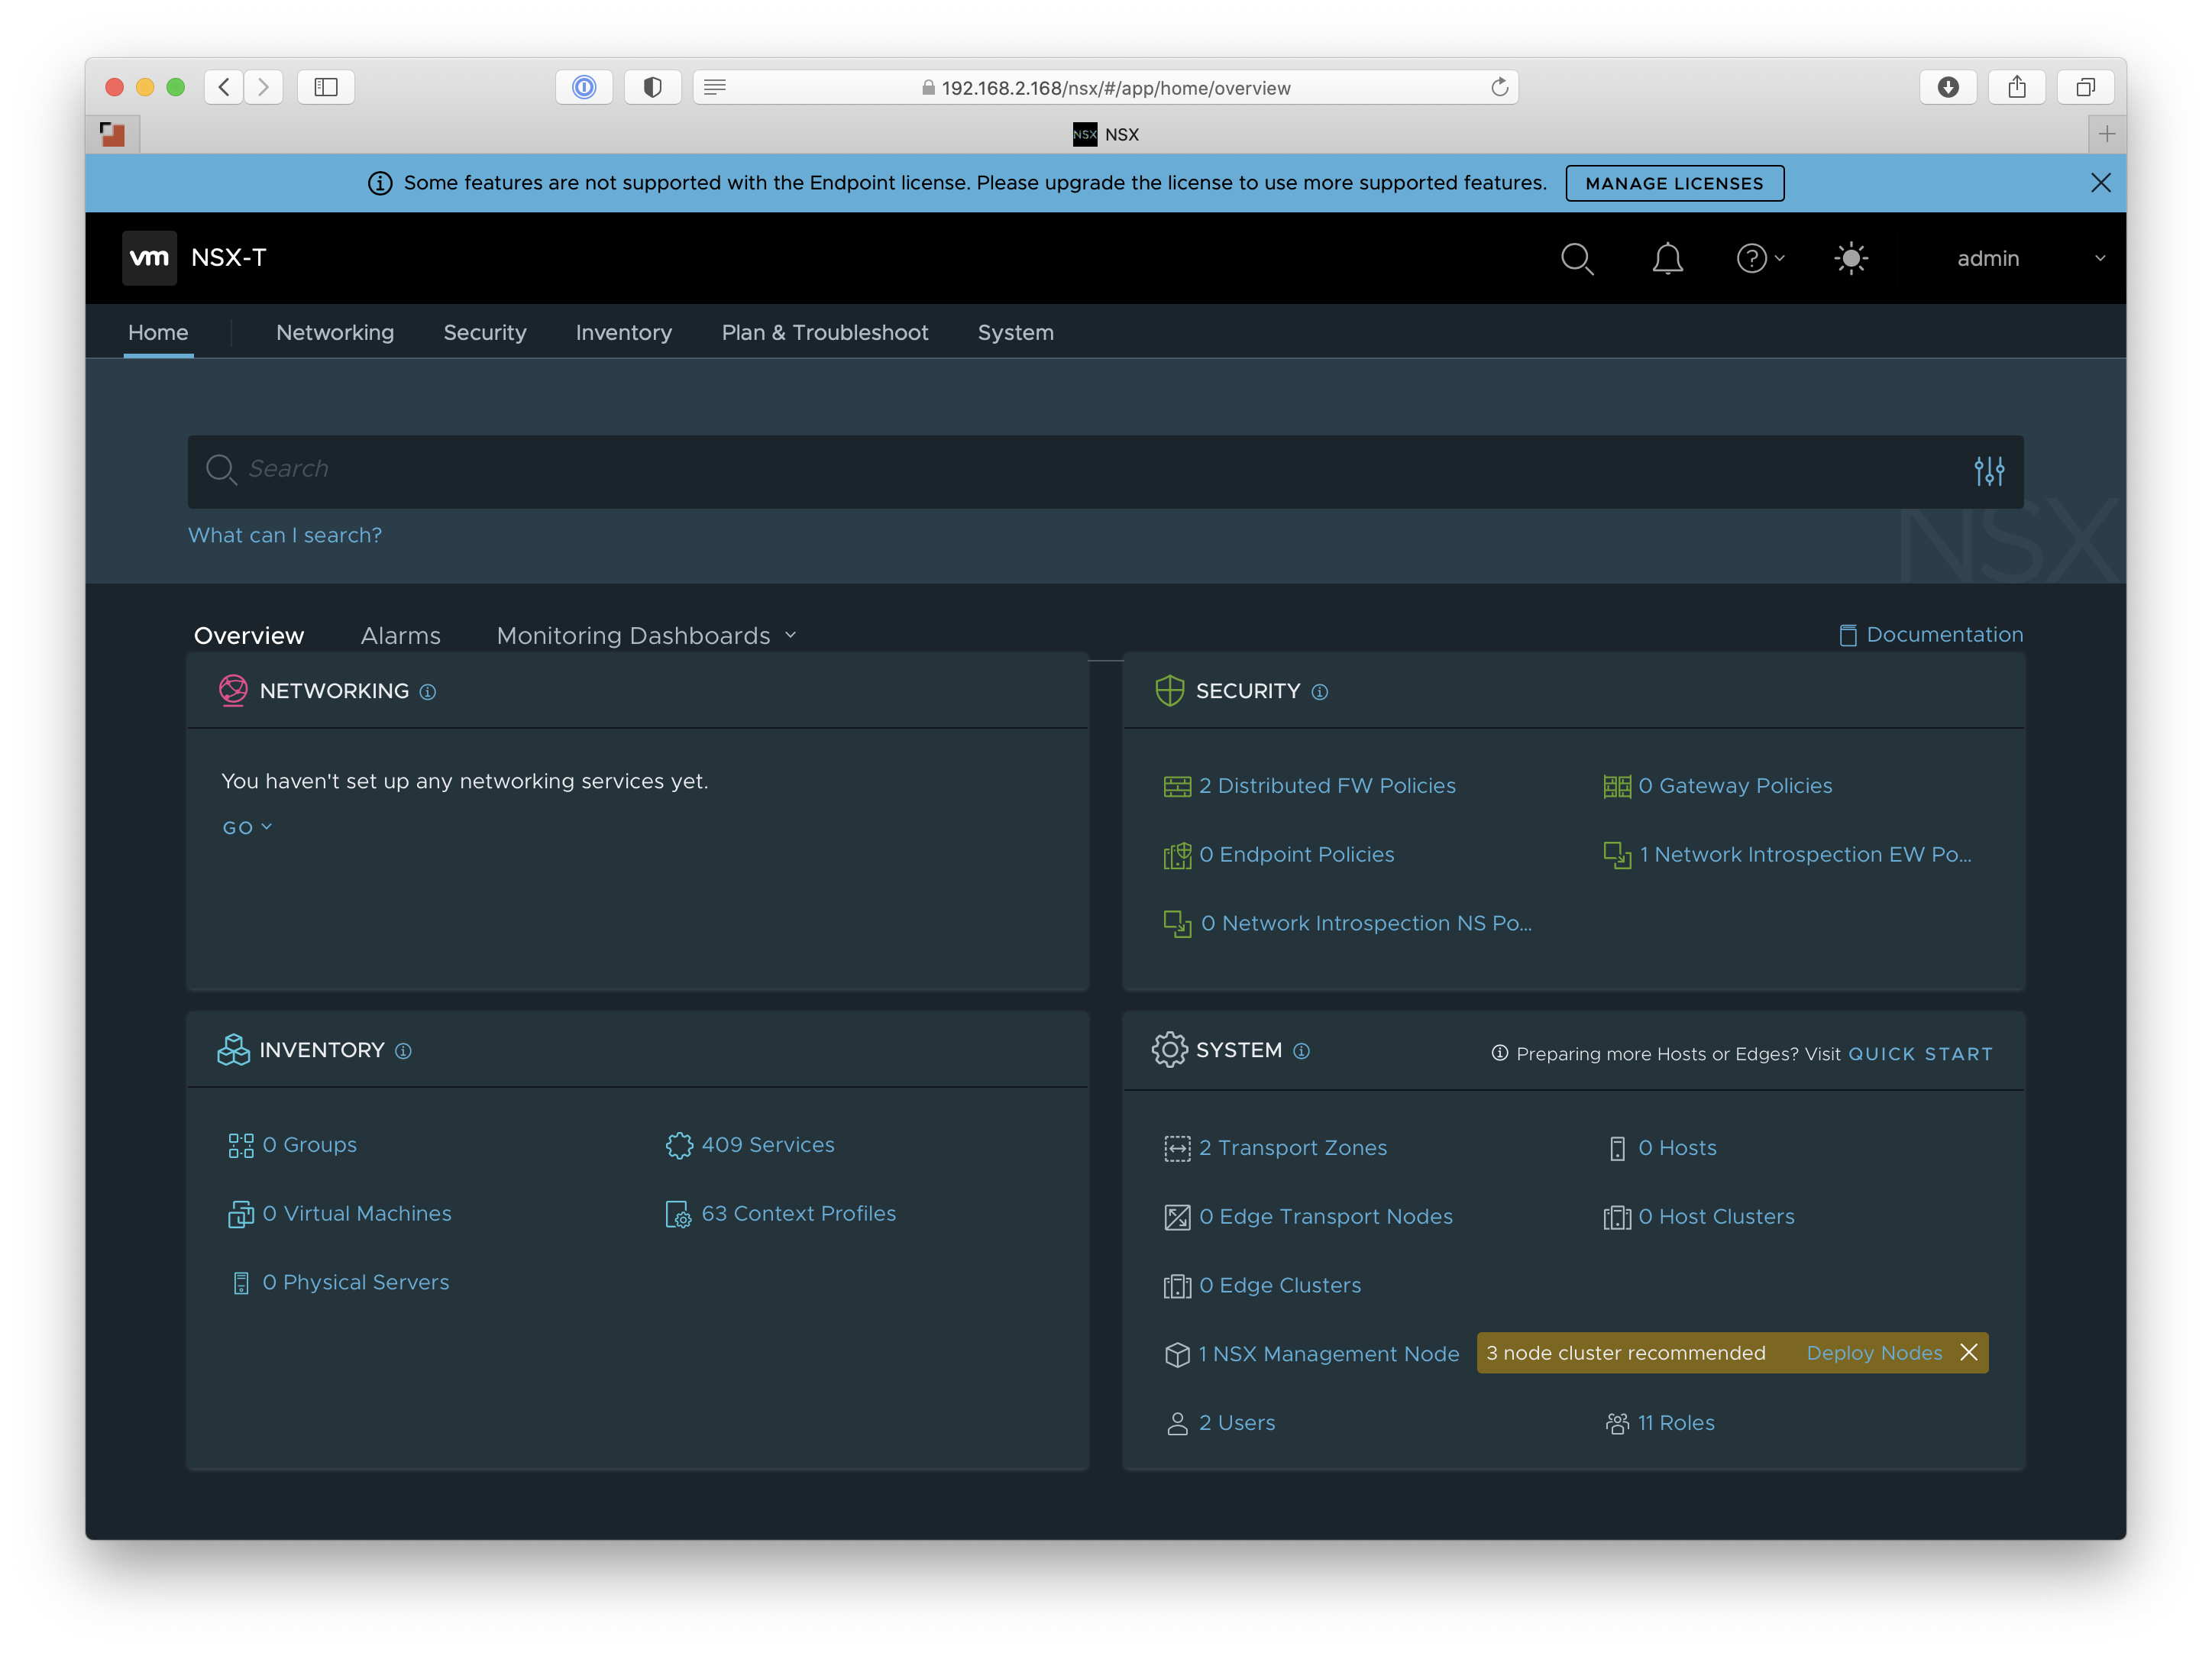Open 0 Edge Clusters link

[x=1280, y=1286]
